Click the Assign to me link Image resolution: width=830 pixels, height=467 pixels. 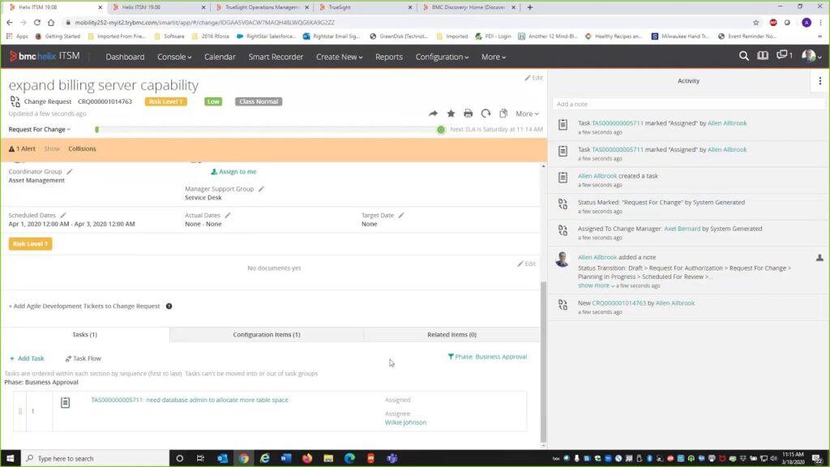pos(233,172)
